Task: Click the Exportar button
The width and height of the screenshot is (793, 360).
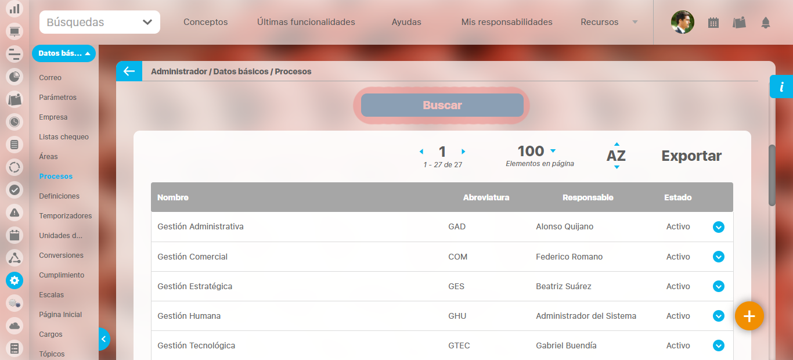Action: 691,156
